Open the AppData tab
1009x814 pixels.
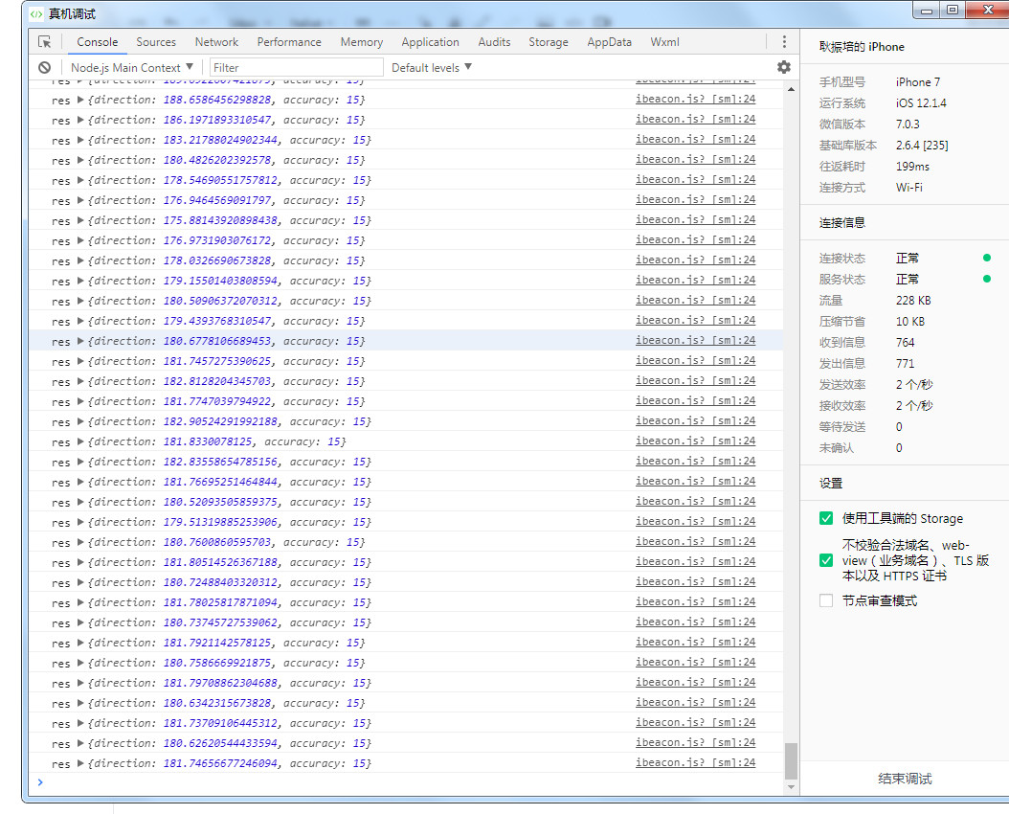pyautogui.click(x=609, y=42)
